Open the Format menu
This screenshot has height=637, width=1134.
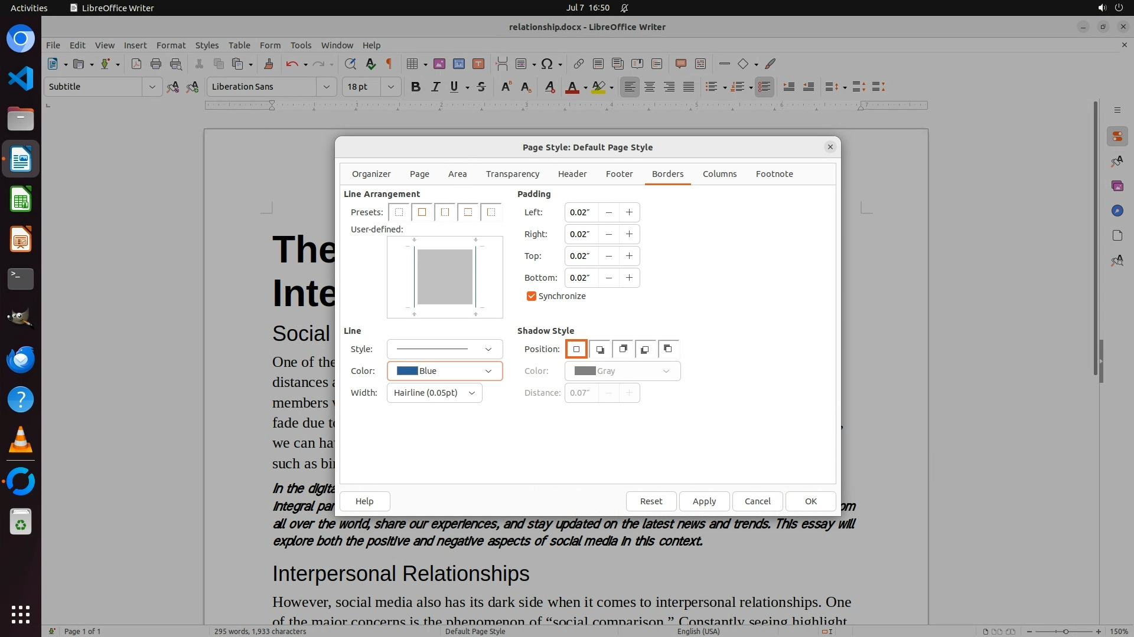coord(171,45)
